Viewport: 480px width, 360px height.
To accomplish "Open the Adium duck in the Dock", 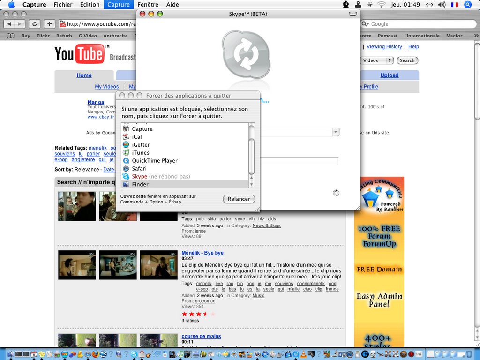I will [x=80, y=354].
